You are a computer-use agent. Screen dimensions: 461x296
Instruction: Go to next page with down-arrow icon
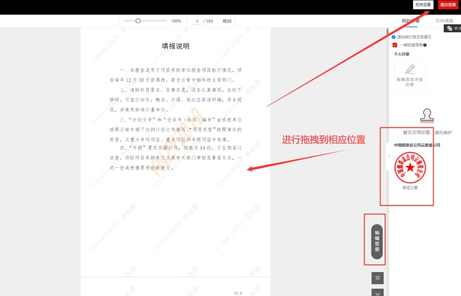pos(377,292)
